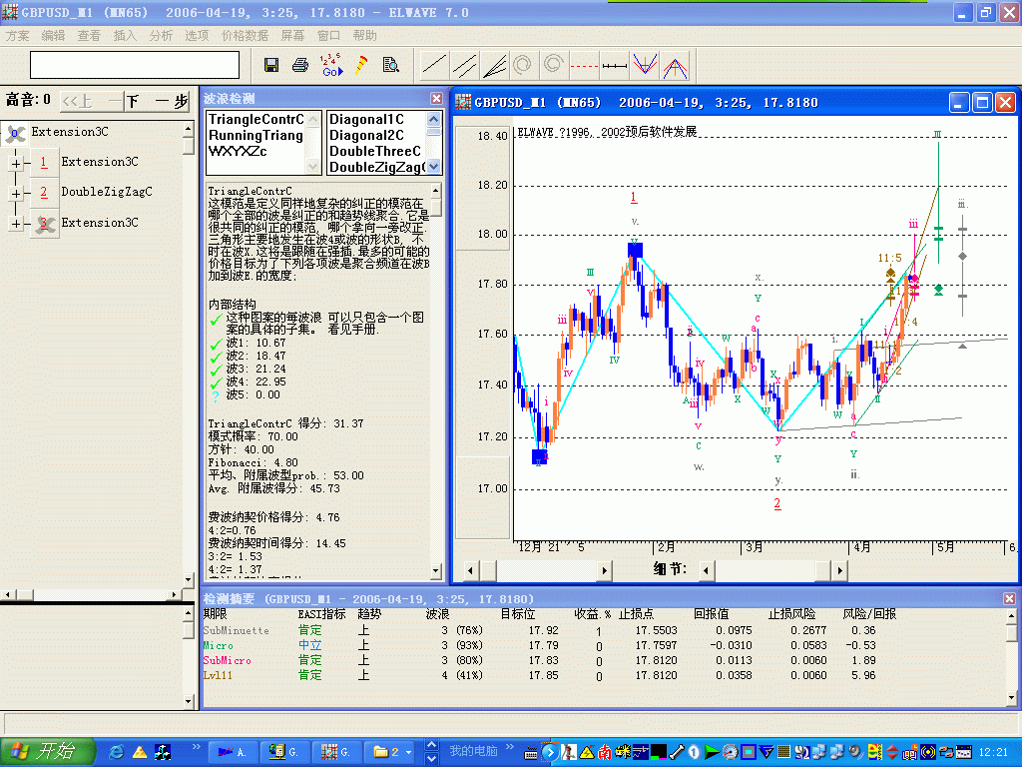Start wave count analysis with Go icon

330,65
